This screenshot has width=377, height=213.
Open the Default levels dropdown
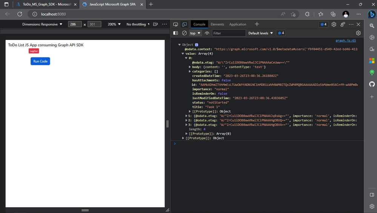261,33
